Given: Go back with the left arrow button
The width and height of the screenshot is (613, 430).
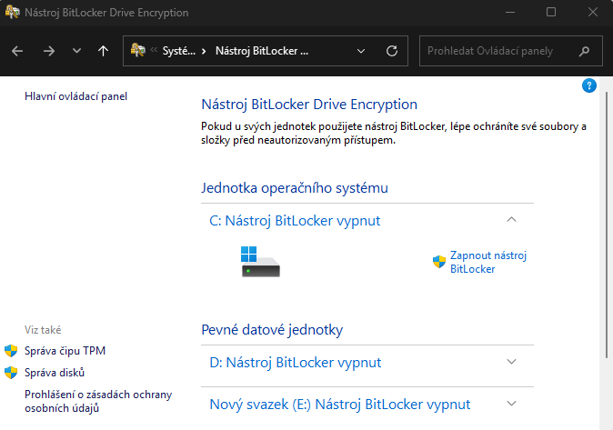Looking at the screenshot, I should (x=17, y=51).
